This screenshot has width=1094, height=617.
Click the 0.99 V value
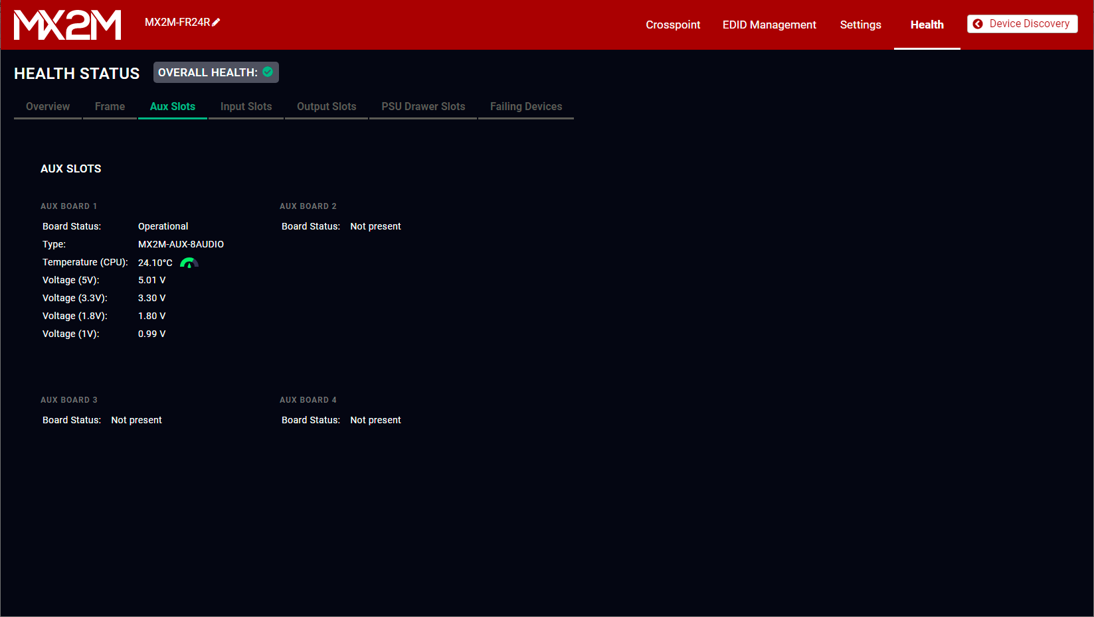coord(151,334)
